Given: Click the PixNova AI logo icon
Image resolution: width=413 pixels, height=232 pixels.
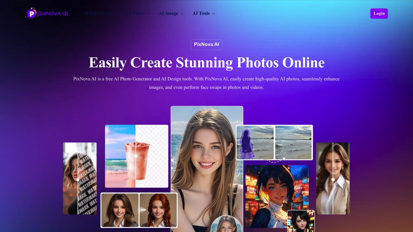Looking at the screenshot, I should (31, 13).
